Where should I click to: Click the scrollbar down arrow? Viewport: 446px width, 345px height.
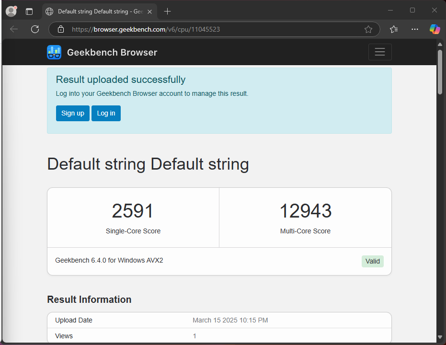tap(440, 337)
